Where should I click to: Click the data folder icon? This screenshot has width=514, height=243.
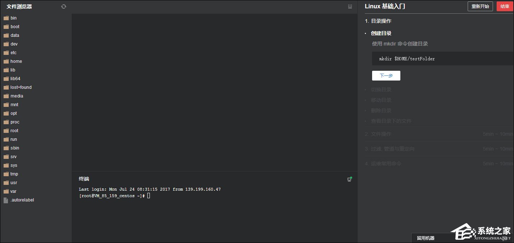pos(6,35)
